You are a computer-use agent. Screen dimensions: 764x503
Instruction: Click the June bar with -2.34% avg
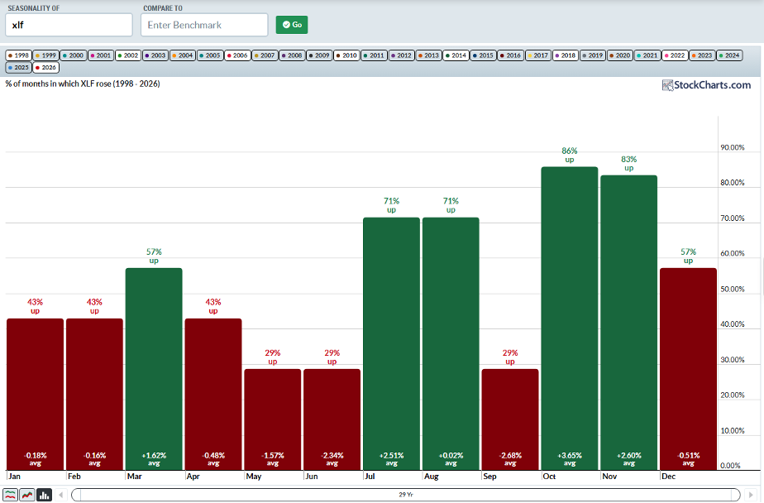[x=332, y=419]
